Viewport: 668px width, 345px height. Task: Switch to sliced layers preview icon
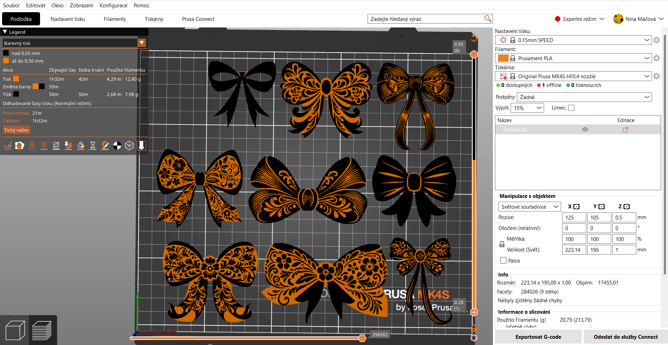(x=42, y=330)
